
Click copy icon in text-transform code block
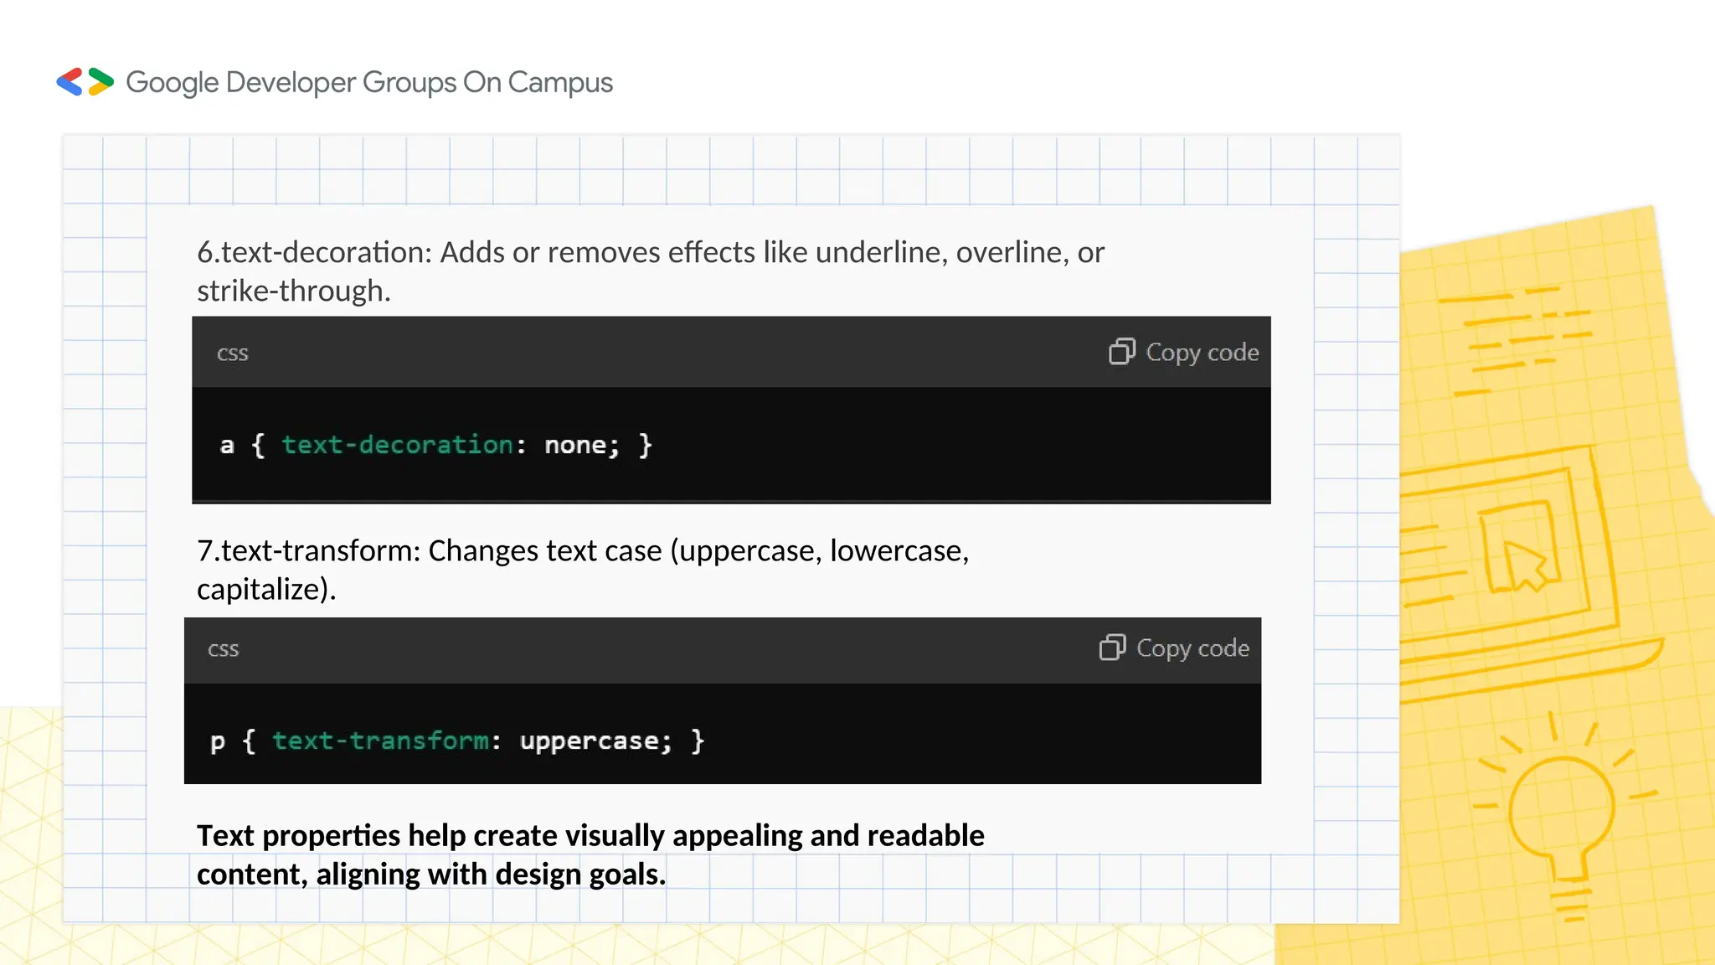coord(1112,648)
